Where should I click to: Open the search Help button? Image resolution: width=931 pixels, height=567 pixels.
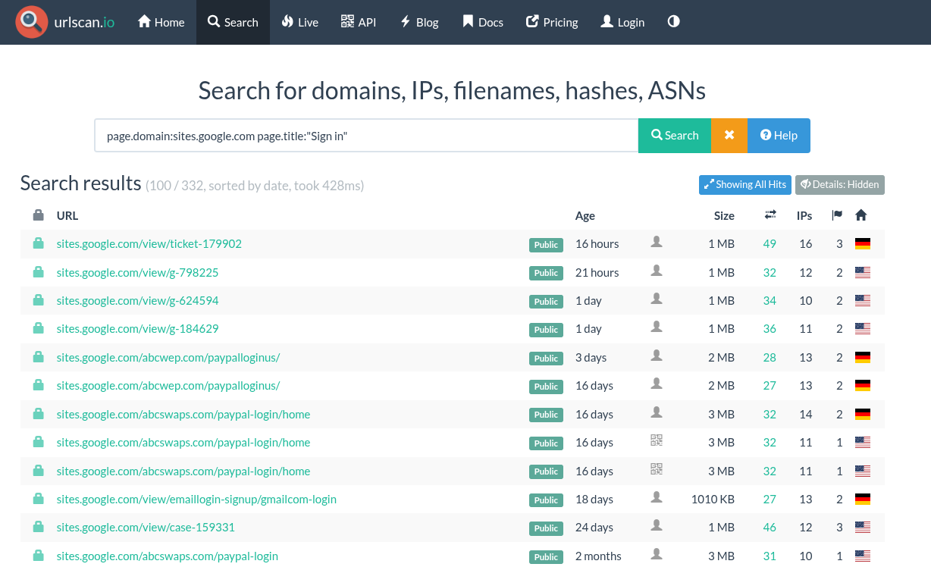click(x=779, y=136)
